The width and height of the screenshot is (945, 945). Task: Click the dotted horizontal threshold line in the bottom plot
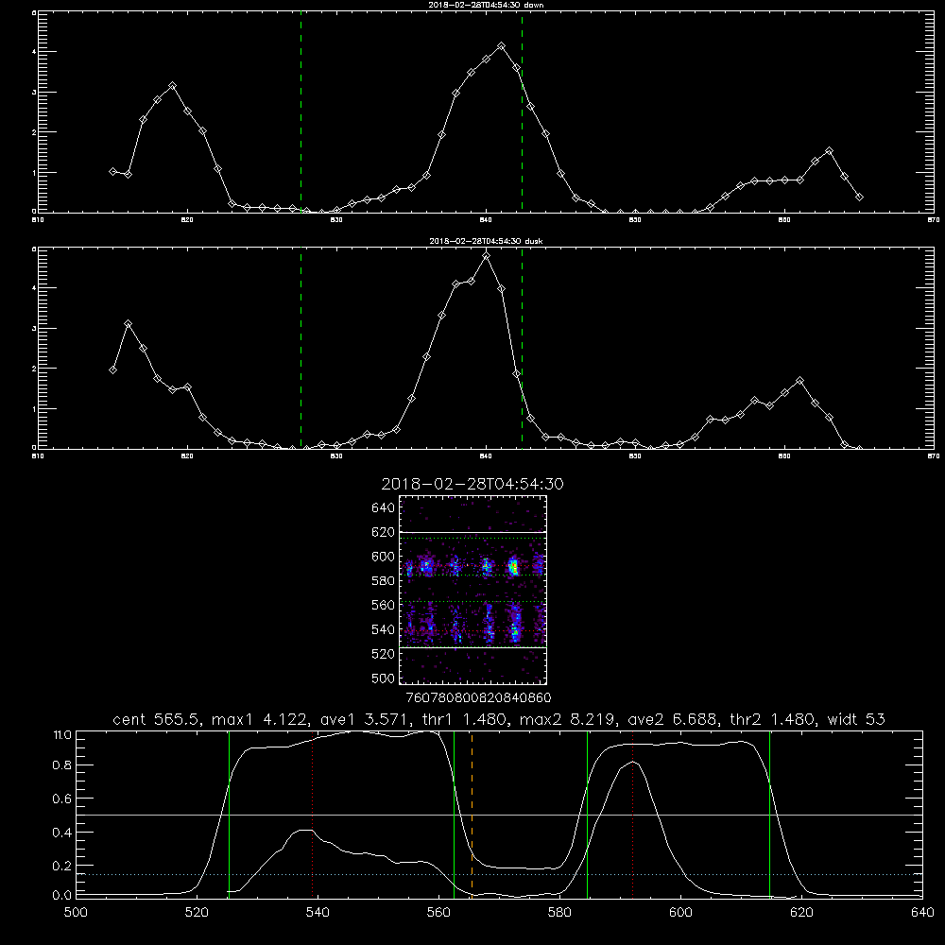click(499, 874)
